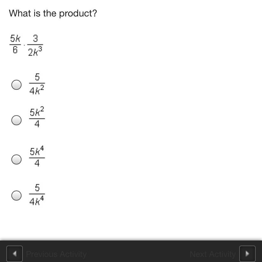Click the answer label 5 over 4k⁴
Viewport: 262px width, 262px height.
point(37,195)
